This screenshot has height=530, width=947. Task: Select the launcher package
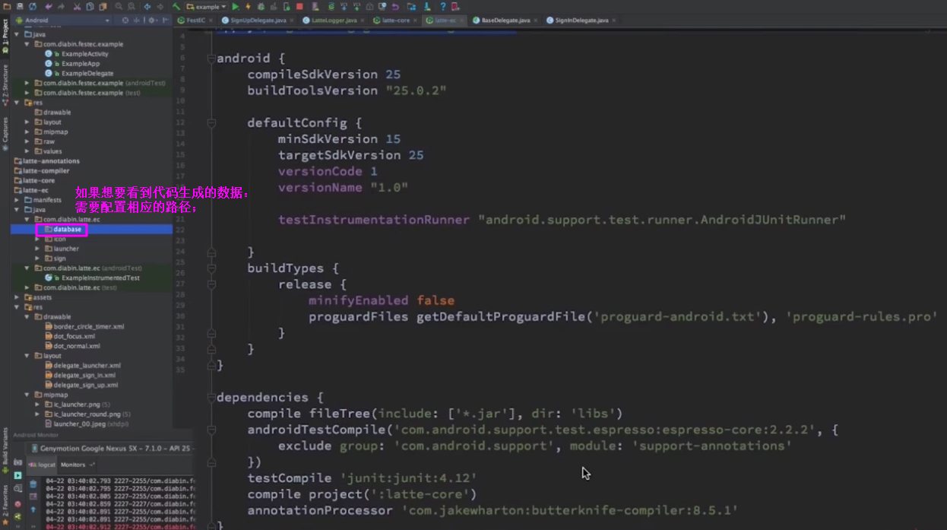[62, 249]
